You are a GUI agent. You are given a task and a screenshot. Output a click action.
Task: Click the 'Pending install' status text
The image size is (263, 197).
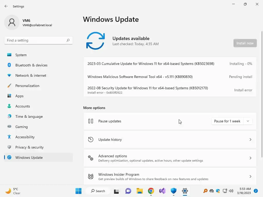(240, 77)
